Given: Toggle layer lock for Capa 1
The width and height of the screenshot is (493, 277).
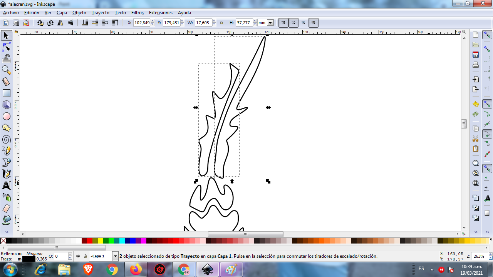Looking at the screenshot, I should point(85,256).
